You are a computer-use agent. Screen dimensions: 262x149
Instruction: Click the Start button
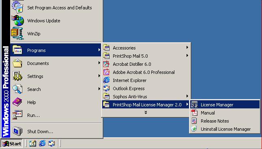(12, 143)
